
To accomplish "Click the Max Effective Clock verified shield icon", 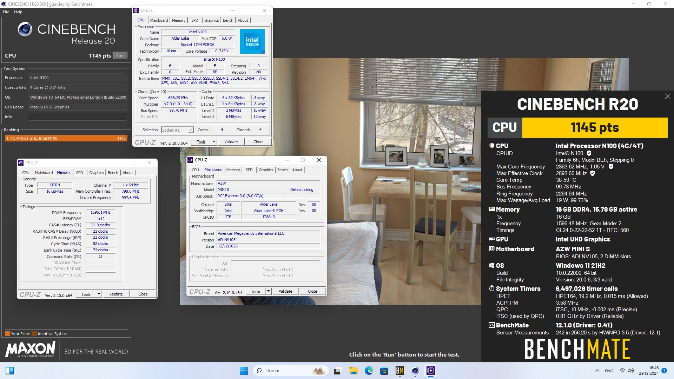I will [x=593, y=173].
